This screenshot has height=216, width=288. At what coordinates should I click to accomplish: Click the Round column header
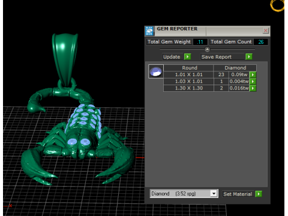188,68
